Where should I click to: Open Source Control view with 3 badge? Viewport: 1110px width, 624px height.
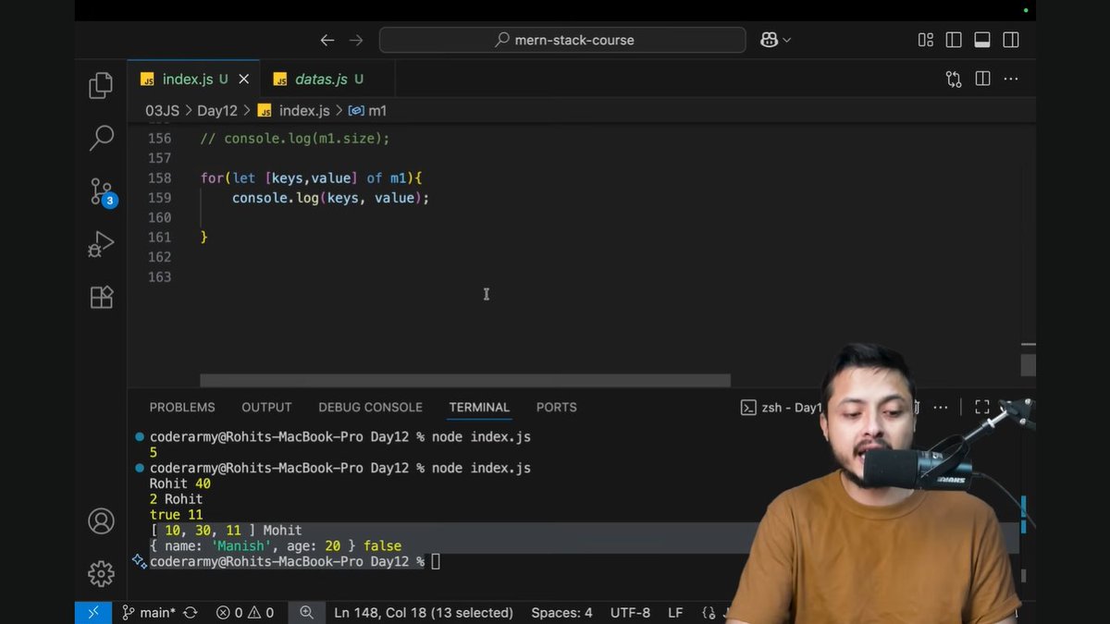[102, 192]
